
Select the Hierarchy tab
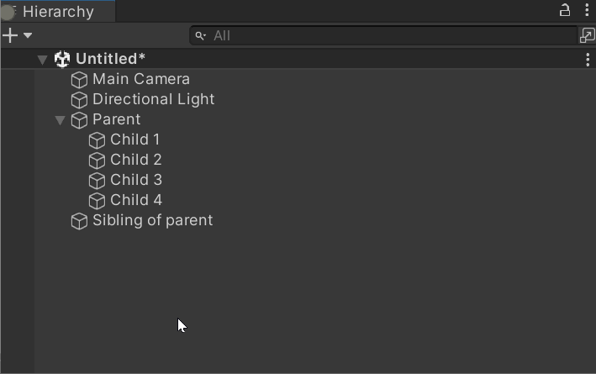[x=57, y=12]
